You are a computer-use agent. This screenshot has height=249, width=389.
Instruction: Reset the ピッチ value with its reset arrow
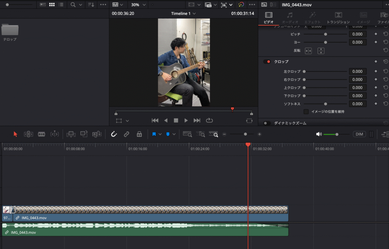(x=386, y=34)
